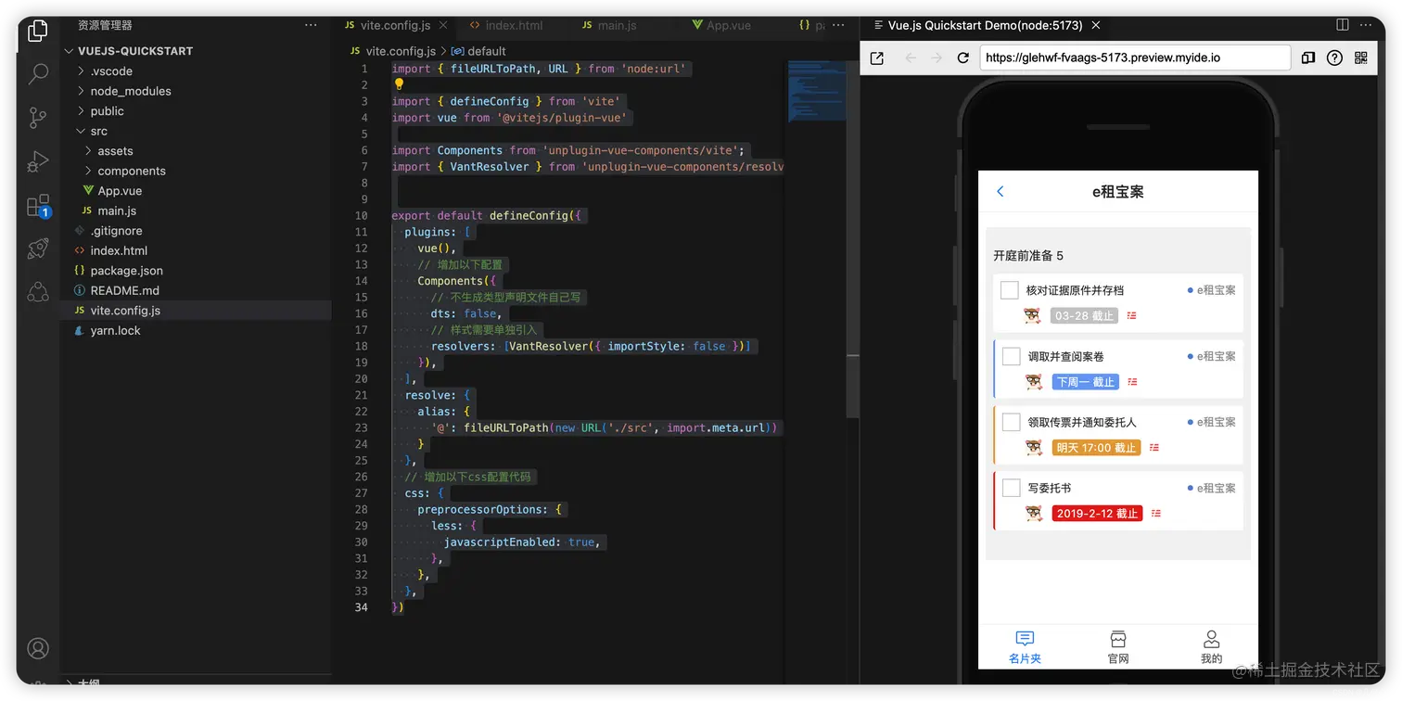Image resolution: width=1402 pixels, height=701 pixels.
Task: Open 官网 tab in phone bottom bar
Action: 1118,647
